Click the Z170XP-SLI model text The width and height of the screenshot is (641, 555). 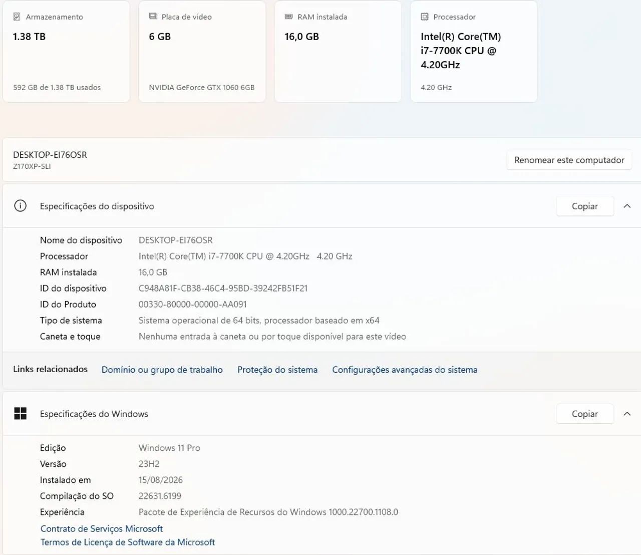coord(32,166)
